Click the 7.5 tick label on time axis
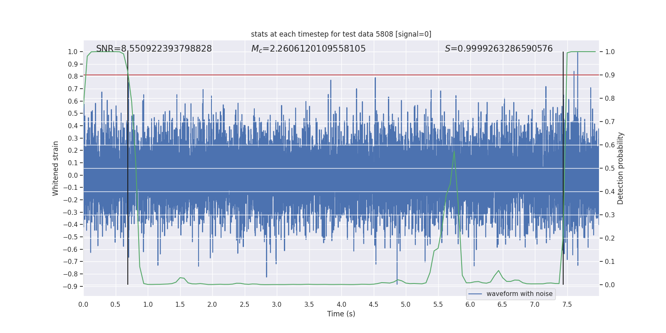This screenshot has height=333, width=666. [567, 304]
